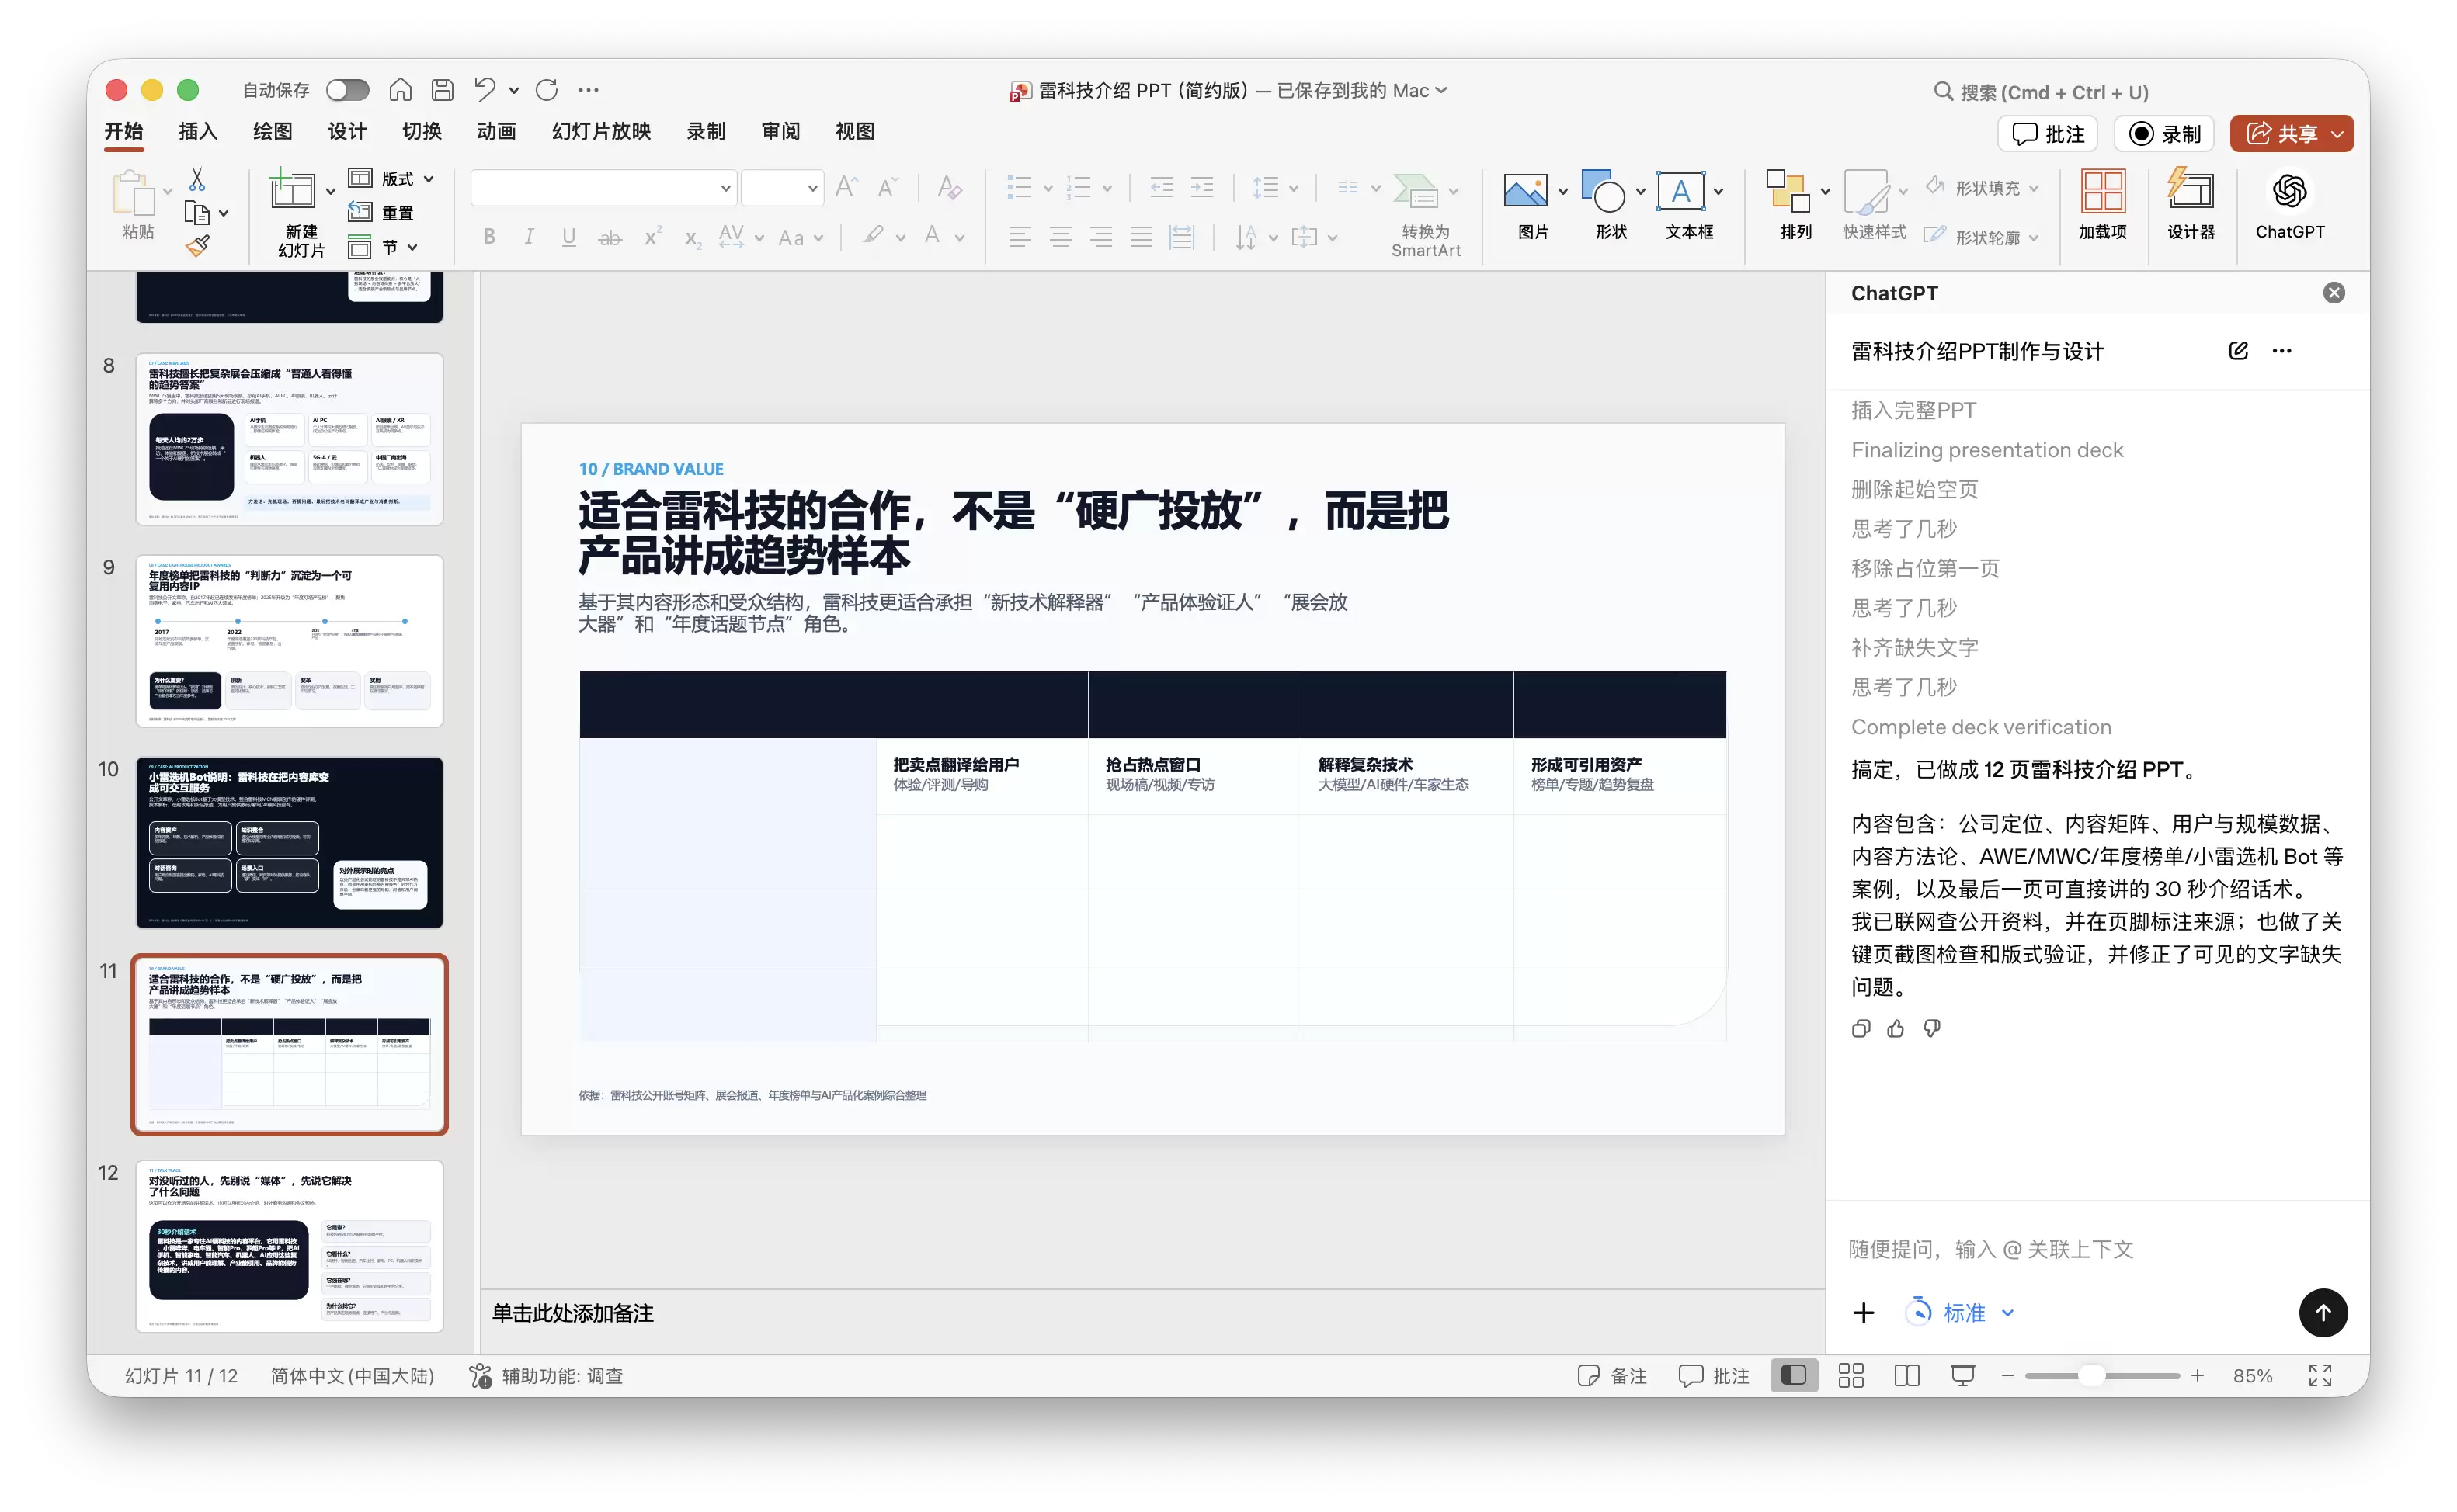This screenshot has width=2457, height=1512.
Task: Open the 标准 model selector
Action: click(1961, 1313)
